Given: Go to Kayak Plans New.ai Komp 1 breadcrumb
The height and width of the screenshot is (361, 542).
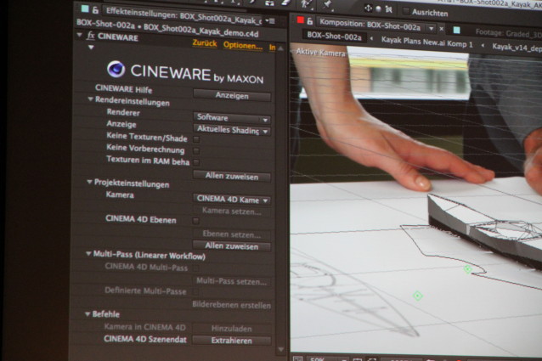Looking at the screenshot, I should (x=426, y=42).
